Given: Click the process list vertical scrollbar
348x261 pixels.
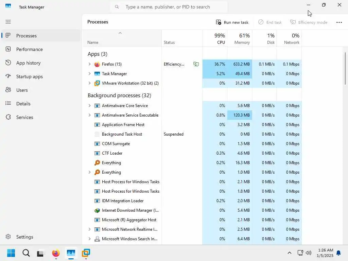Looking at the screenshot, I should pyautogui.click(x=345, y=68).
